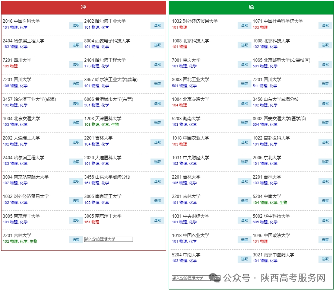Click 选取 for 吉林大学 102 物理,化学,生物
Screen dimensions: 336x291
[76, 240]
